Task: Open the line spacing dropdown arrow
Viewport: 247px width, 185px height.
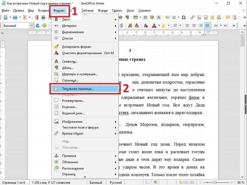Action: pos(221,25)
